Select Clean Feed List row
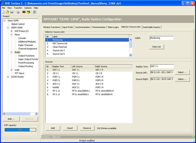Image resolution: width=196 pixels, height=143 pixels. [87, 47]
